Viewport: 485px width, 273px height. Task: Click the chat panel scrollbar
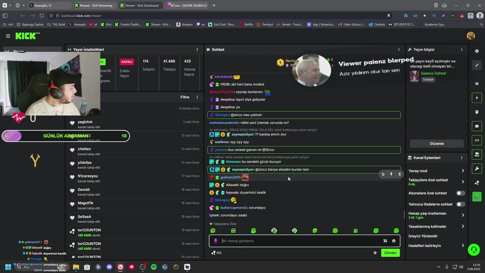404,214
